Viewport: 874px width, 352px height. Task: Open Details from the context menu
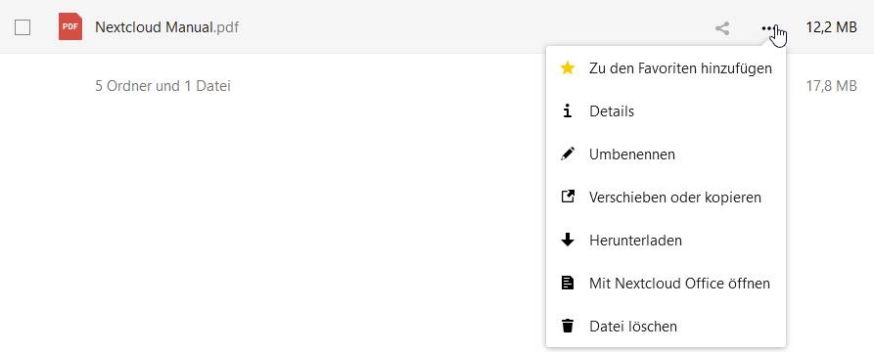[667, 111]
